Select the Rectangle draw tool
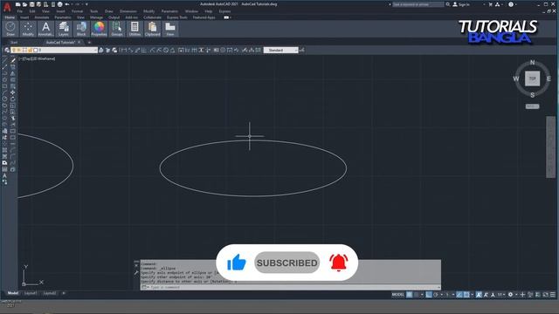This screenshot has width=559, height=314. [4, 86]
